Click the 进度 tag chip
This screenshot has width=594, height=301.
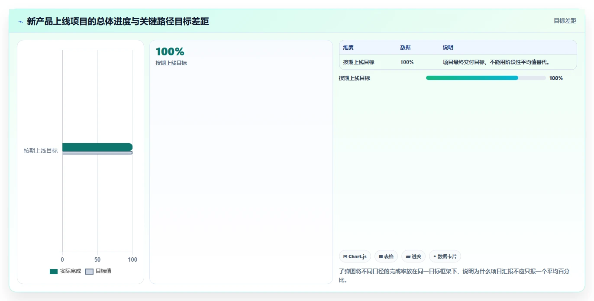point(413,256)
